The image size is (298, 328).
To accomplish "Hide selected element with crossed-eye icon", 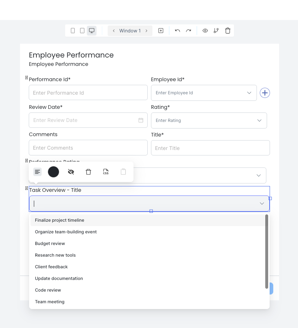I will click(71, 172).
